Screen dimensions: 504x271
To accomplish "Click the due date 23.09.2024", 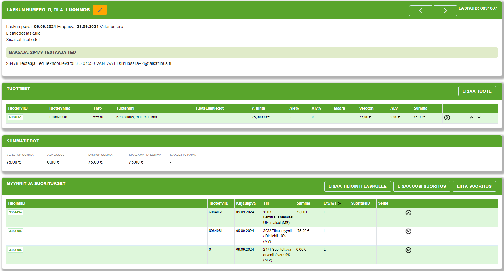I will [88, 27].
